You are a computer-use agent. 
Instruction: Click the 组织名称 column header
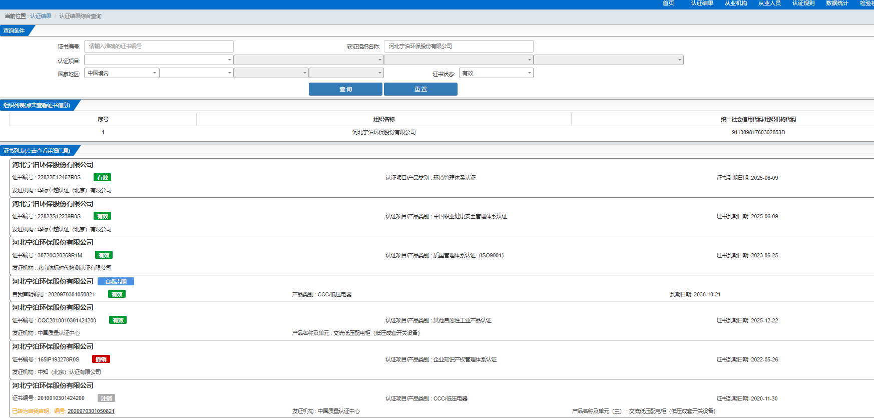(384, 119)
